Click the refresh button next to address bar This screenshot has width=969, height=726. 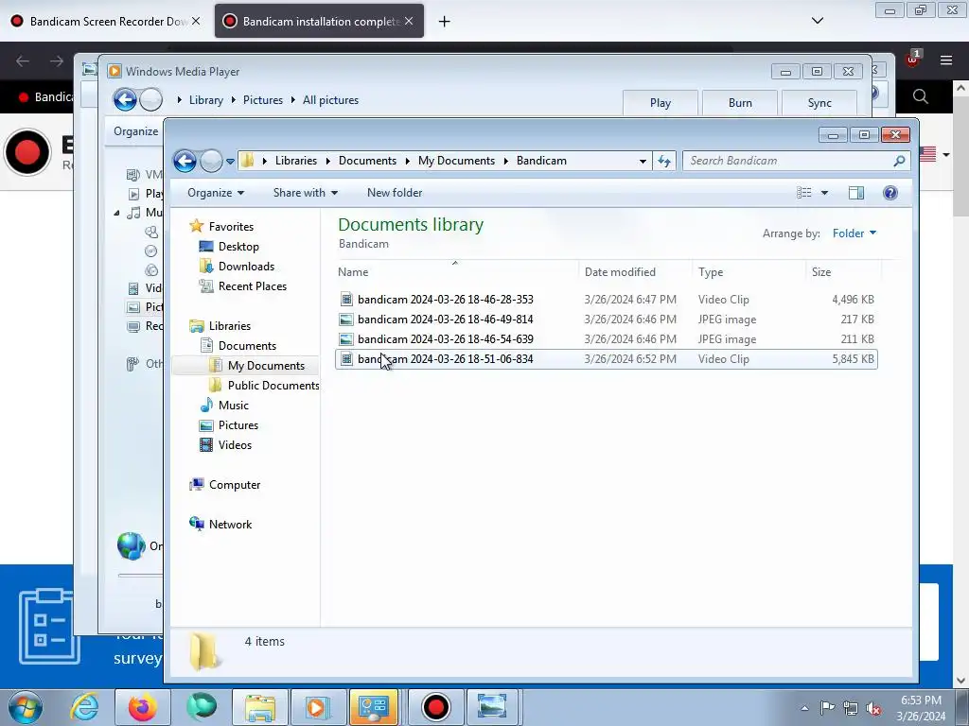point(664,161)
